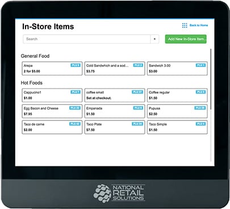Viewport: 230px width, 209px height.
Task: Click the PLU badge on Taco Simple
Action: pyautogui.click(x=200, y=124)
